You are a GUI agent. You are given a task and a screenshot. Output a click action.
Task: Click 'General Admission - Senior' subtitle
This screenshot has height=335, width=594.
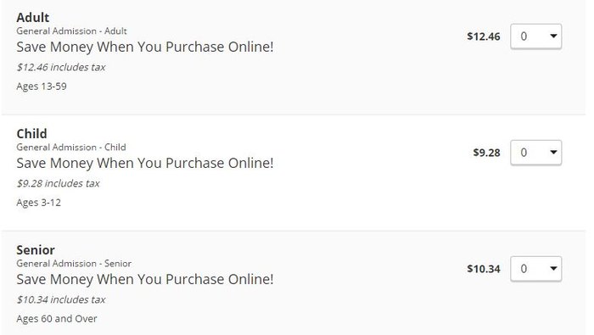click(x=74, y=264)
